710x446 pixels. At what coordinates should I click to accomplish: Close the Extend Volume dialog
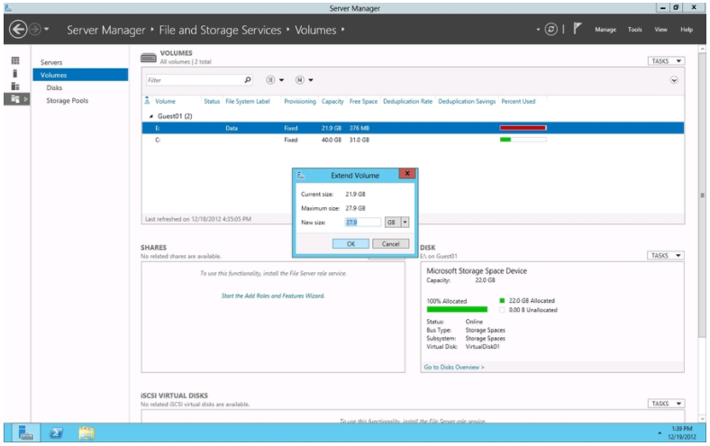pos(407,173)
